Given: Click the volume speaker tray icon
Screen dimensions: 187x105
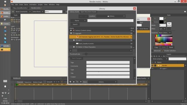Looking at the screenshot, I should point(3,96).
